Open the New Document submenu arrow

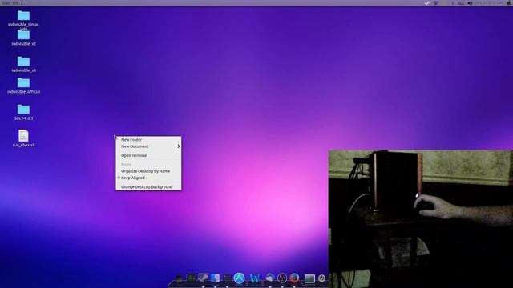pyautogui.click(x=179, y=146)
